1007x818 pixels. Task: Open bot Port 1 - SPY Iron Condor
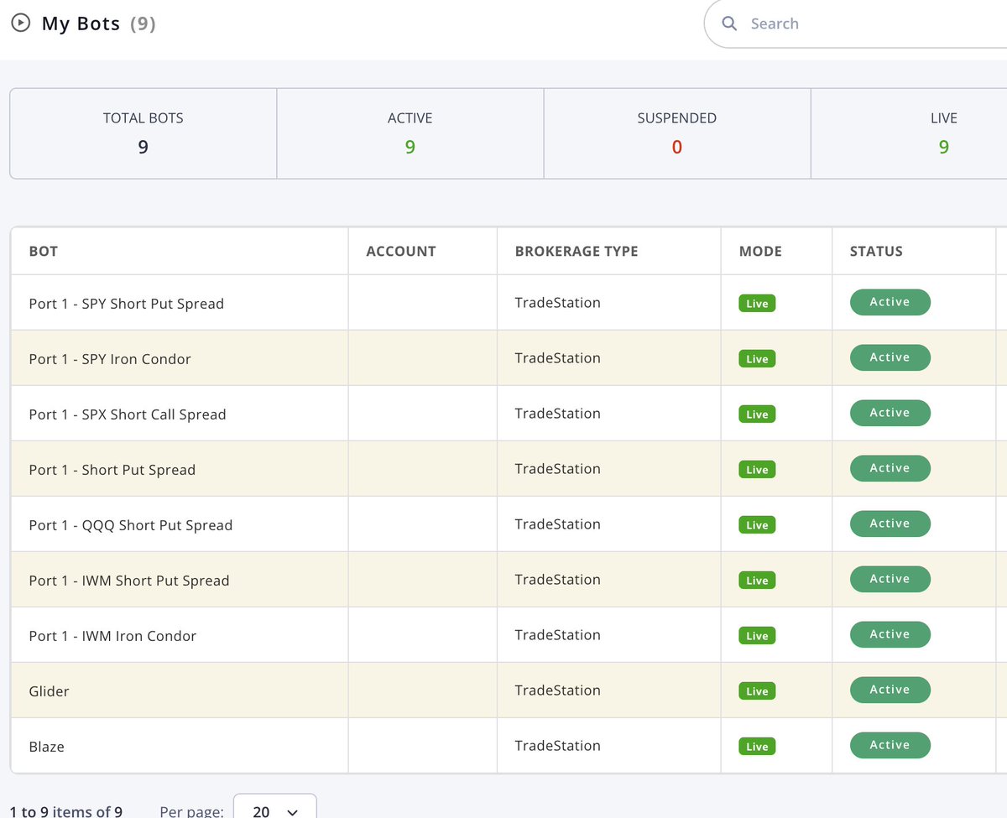pos(110,359)
